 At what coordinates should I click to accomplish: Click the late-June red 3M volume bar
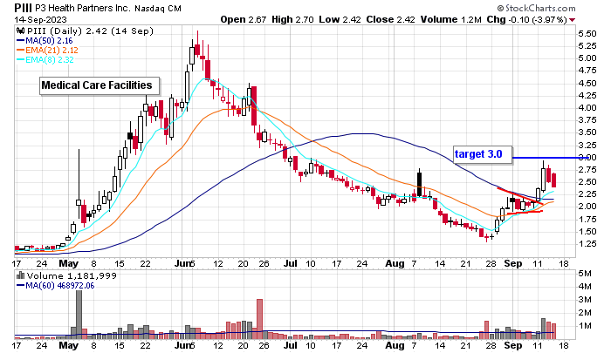(x=259, y=318)
